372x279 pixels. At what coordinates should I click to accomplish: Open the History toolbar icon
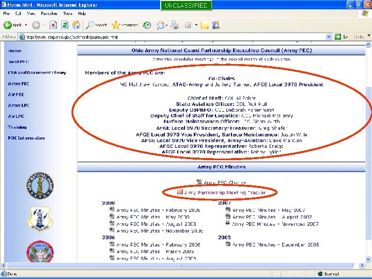pyautogui.click(x=147, y=25)
